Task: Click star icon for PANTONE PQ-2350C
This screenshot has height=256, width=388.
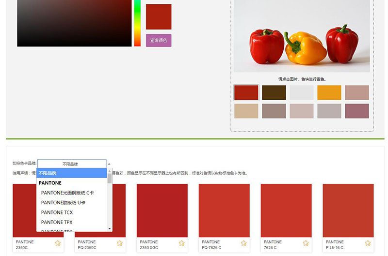Action: click(120, 243)
